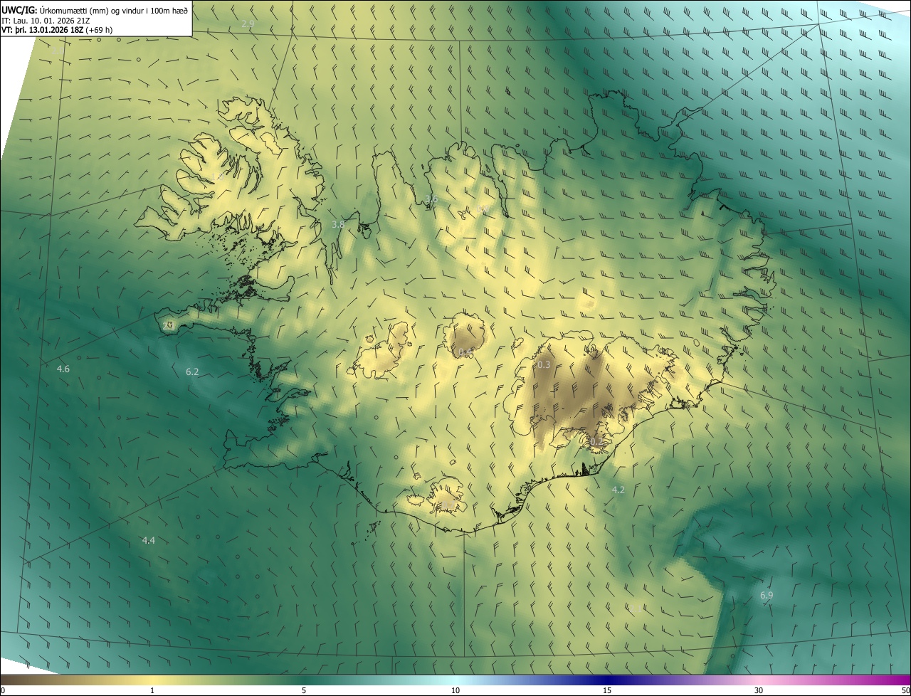Screen dimensions: 911x696
Task: Click the 4.6 value label over the sea
Action: (63, 369)
